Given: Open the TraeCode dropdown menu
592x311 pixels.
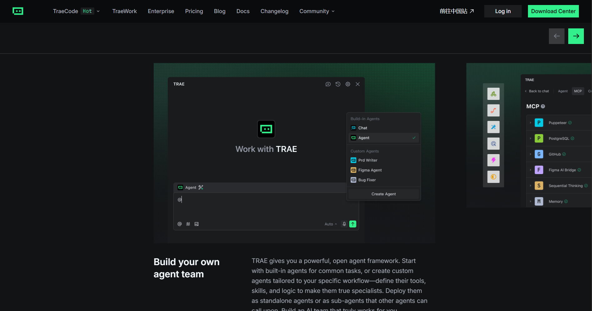Looking at the screenshot, I should point(76,11).
